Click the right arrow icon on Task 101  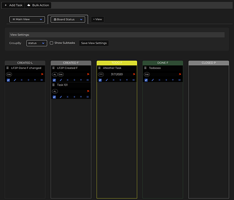coord(74,97)
